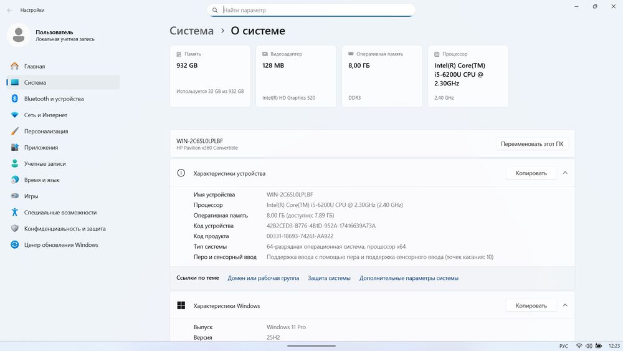Click the Процессор chip icon
The height and width of the screenshot is (351, 623).
coord(437,54)
